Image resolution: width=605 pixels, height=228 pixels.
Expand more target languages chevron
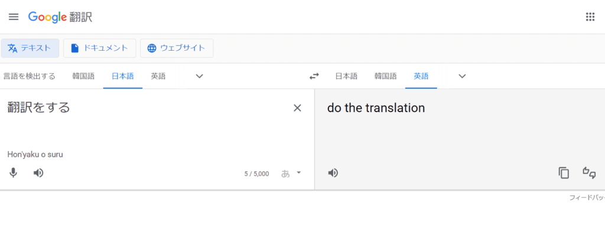click(x=462, y=76)
